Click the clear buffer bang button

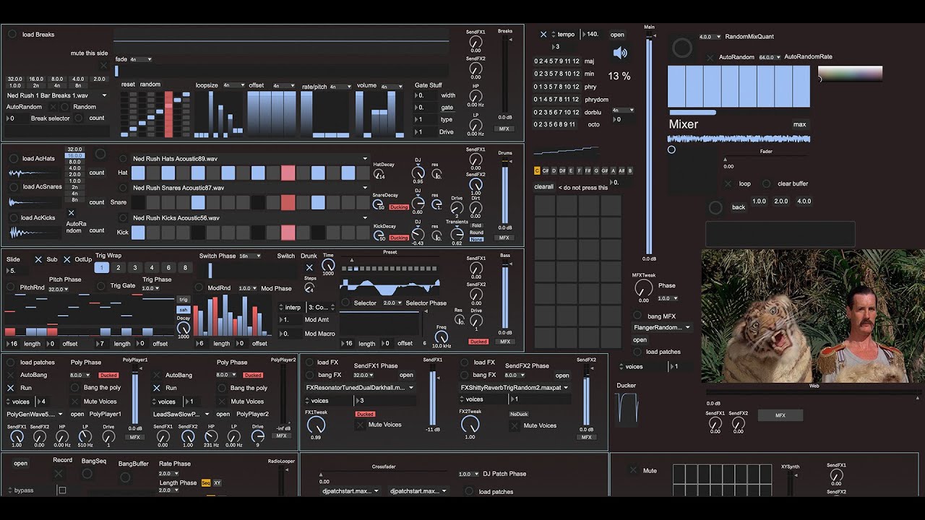click(x=767, y=183)
